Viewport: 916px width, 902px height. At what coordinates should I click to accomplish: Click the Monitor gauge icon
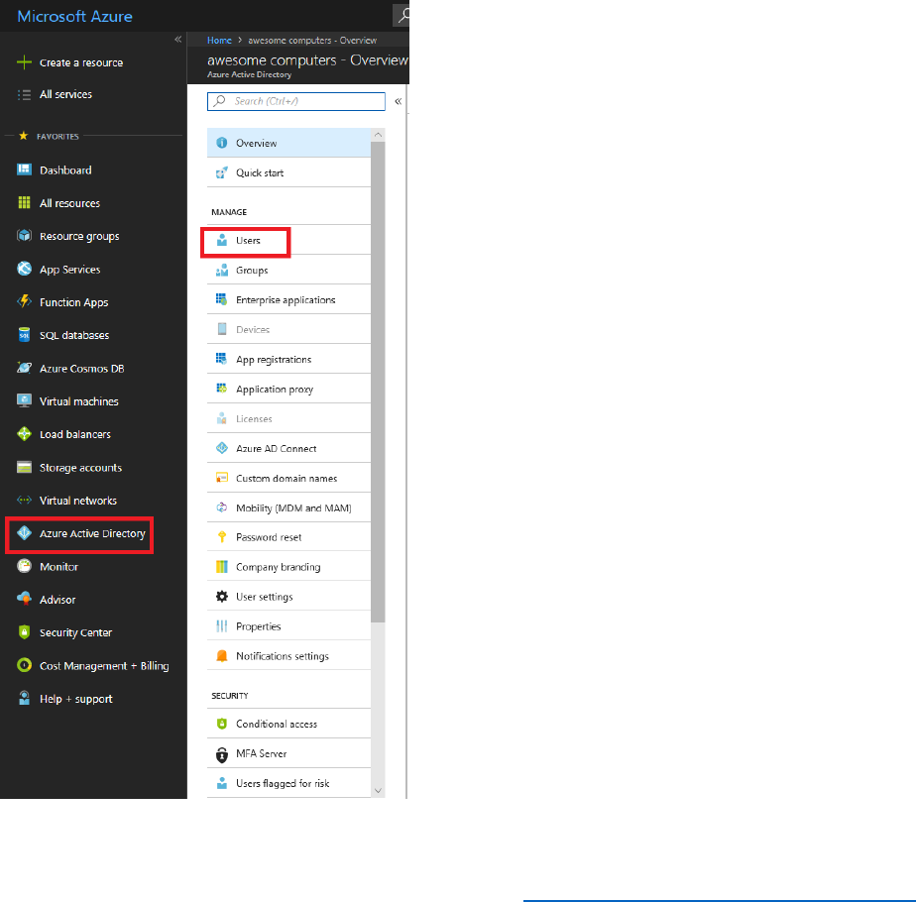(x=24, y=566)
